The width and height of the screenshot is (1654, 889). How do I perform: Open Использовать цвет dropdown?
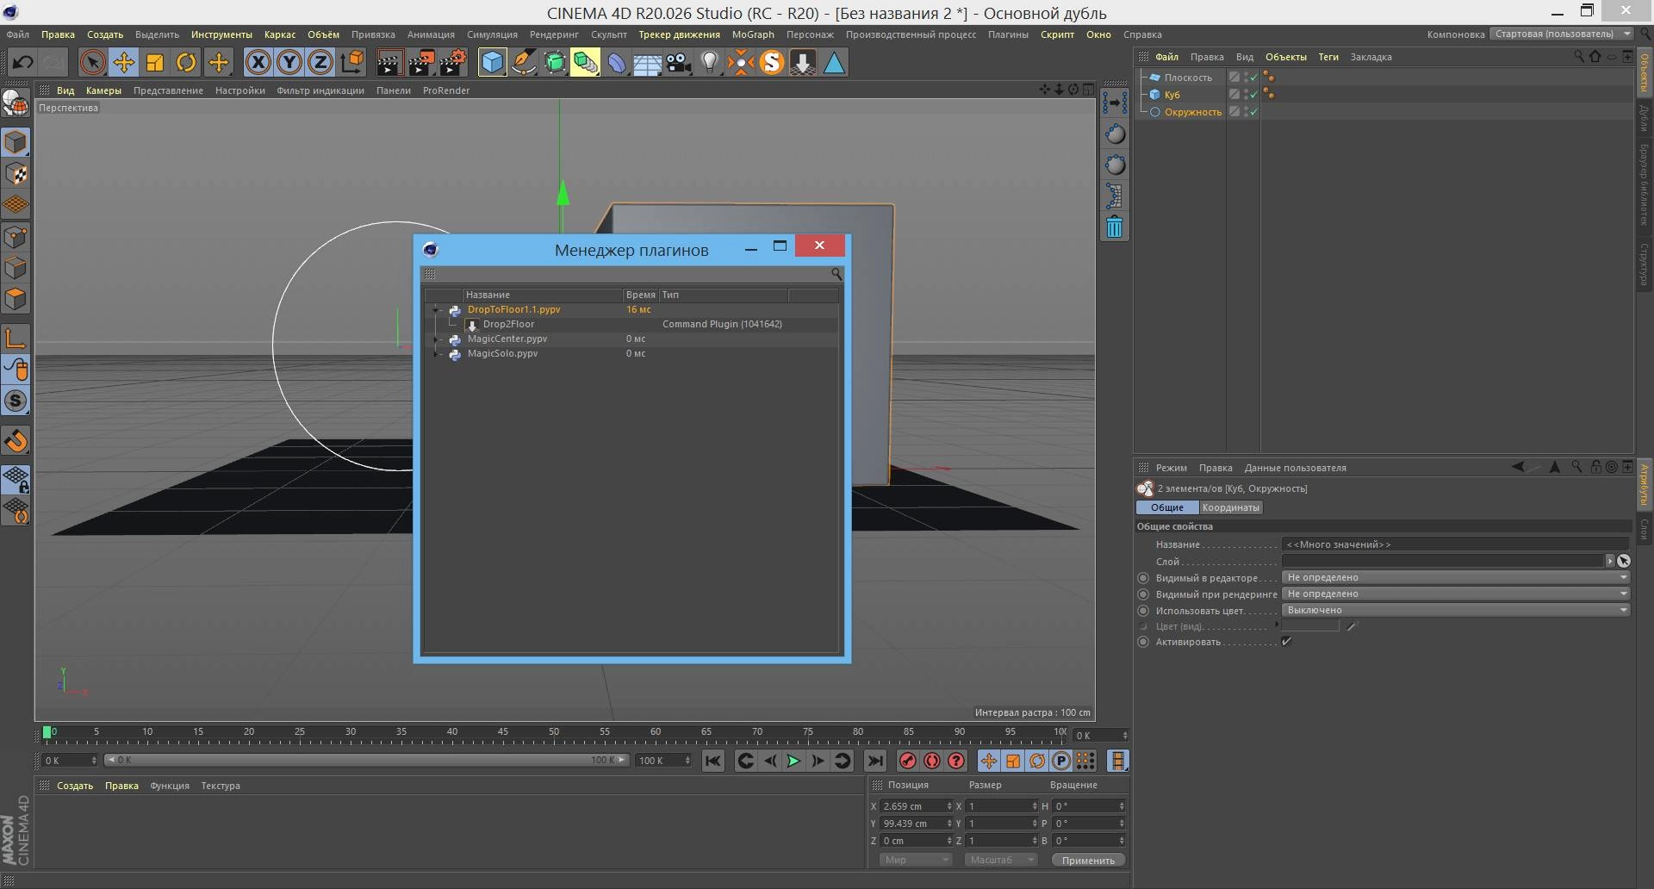pos(1456,610)
